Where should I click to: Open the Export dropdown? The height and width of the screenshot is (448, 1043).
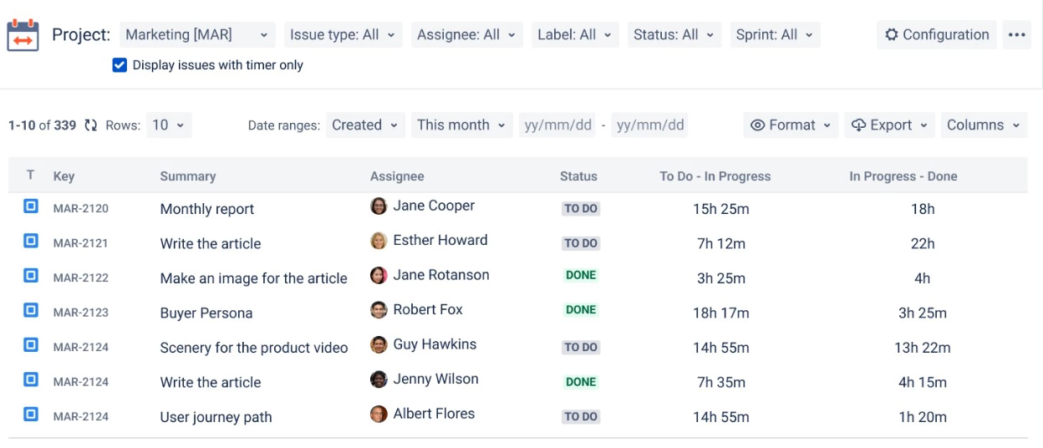pyautogui.click(x=889, y=125)
